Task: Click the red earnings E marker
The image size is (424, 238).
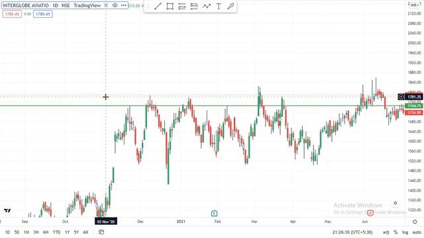Action: [370, 213]
